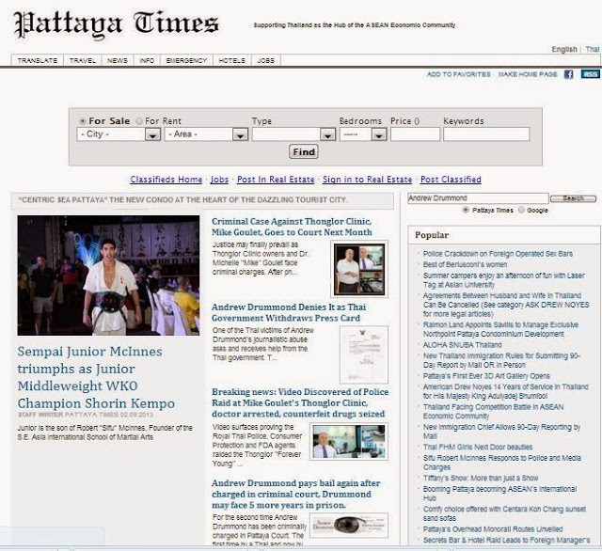Open Criminal Case Against Thonglor Clinic headline
Viewport: 602px width, 551px height.
292,227
